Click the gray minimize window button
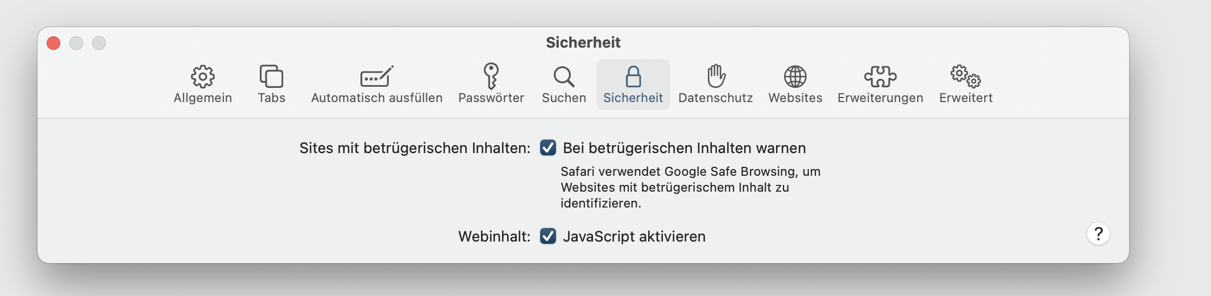Image resolution: width=1211 pixels, height=296 pixels. pos(76,43)
